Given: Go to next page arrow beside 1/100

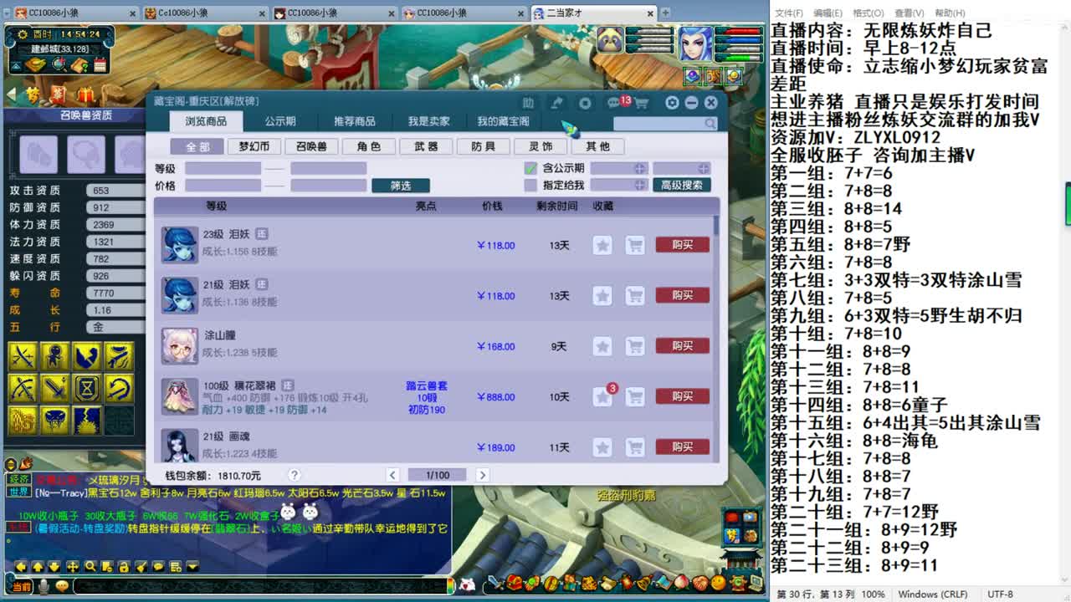Looking at the screenshot, I should coord(482,475).
